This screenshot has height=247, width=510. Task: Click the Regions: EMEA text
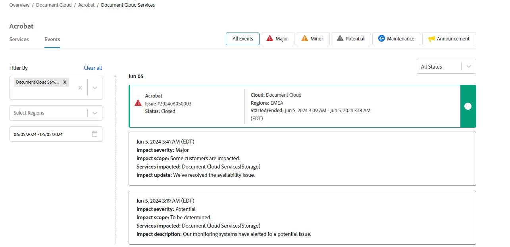[267, 103]
